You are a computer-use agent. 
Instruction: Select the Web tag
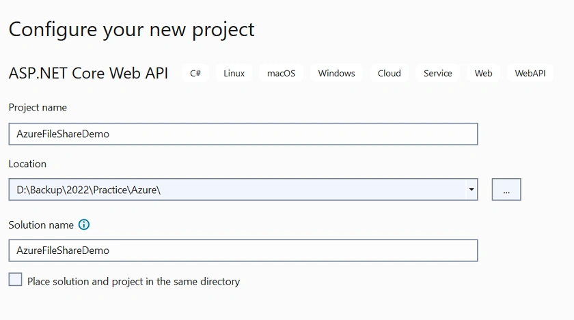(483, 73)
